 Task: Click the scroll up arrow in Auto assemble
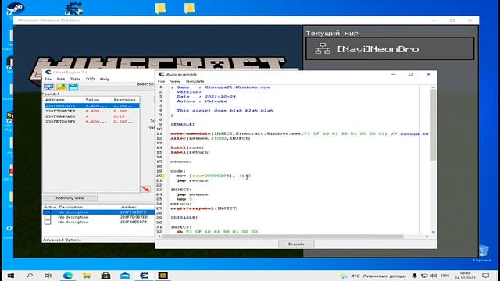tap(434, 87)
